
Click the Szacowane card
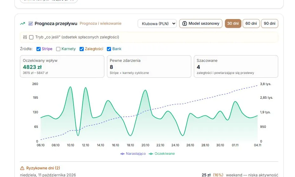click(x=236, y=66)
